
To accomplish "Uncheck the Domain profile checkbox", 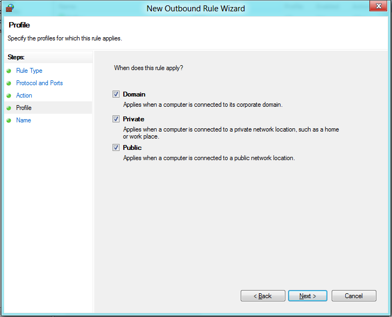I will [x=116, y=94].
